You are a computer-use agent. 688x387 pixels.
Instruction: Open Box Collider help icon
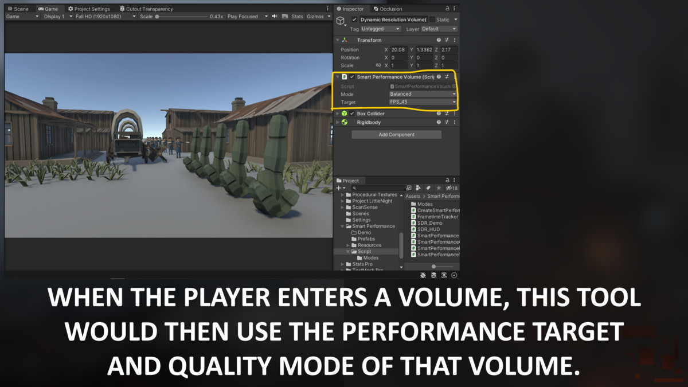(439, 114)
